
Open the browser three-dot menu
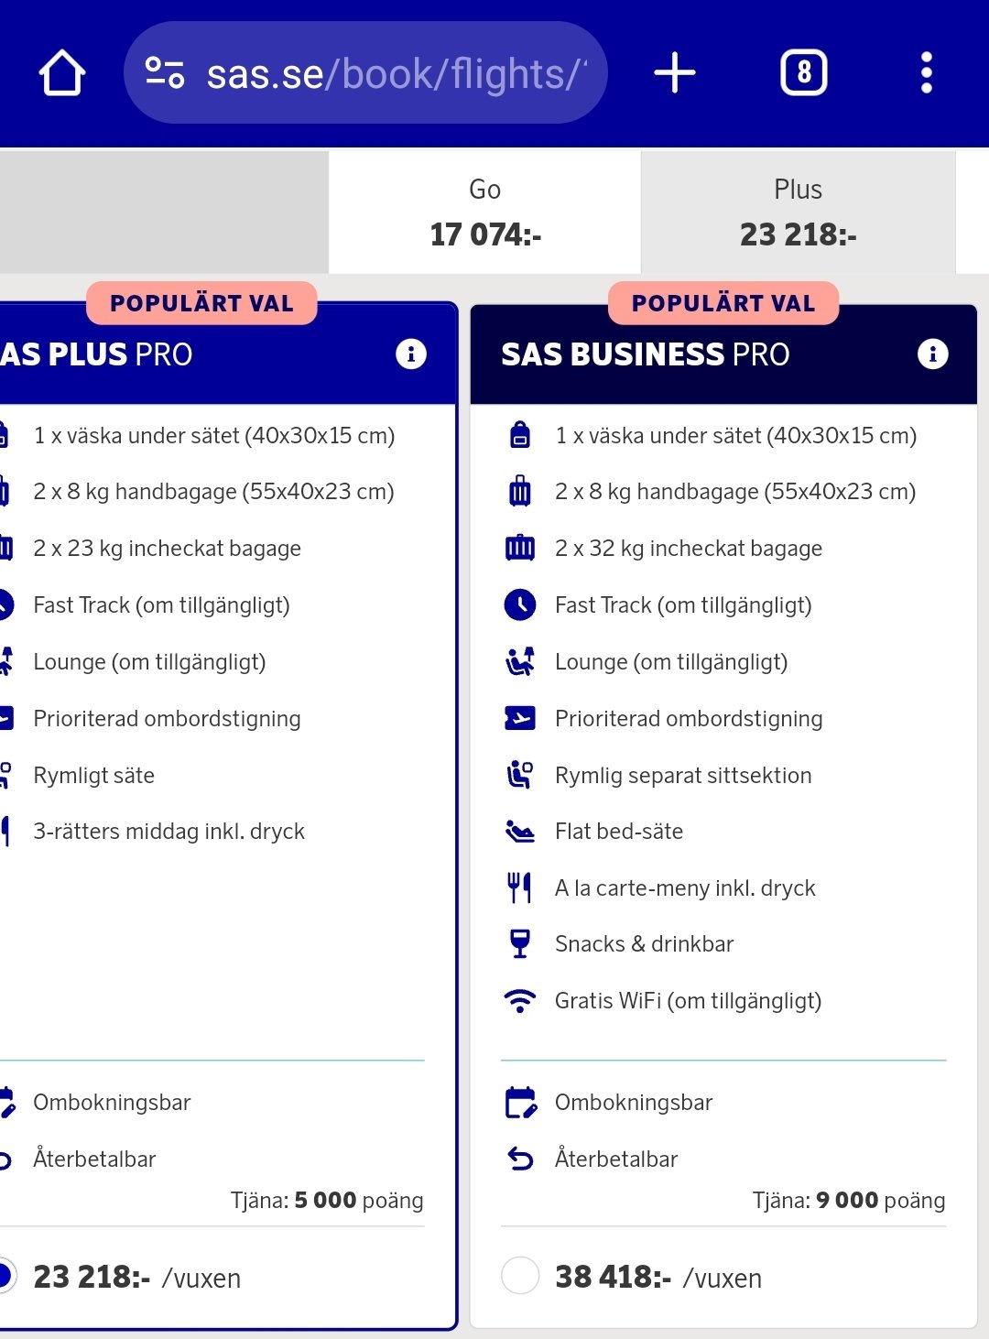coord(926,73)
